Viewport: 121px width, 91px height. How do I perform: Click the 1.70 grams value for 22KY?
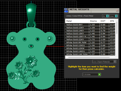click(93, 39)
